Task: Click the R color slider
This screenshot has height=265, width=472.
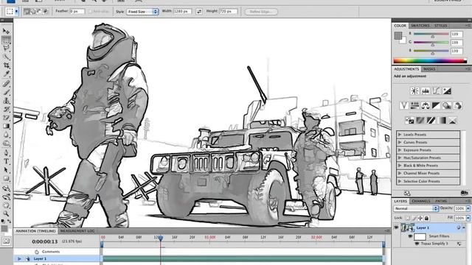Action: 431,35
